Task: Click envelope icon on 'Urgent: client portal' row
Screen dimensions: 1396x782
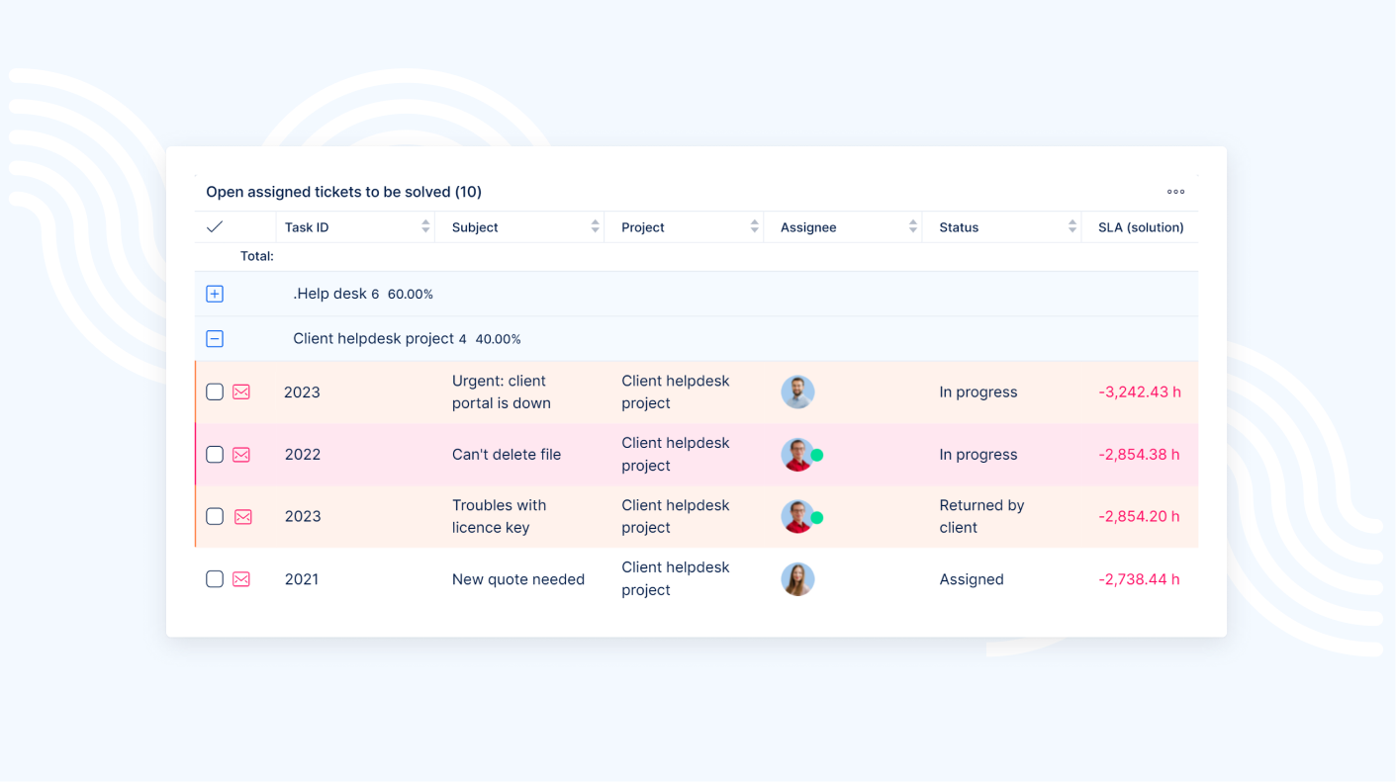Action: pos(241,392)
